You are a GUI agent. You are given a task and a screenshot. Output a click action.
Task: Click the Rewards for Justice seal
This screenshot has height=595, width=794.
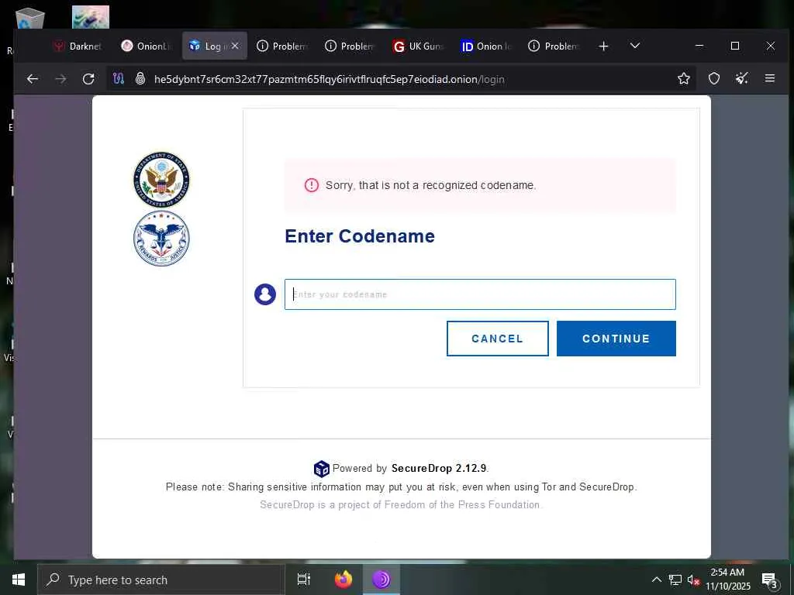click(161, 239)
